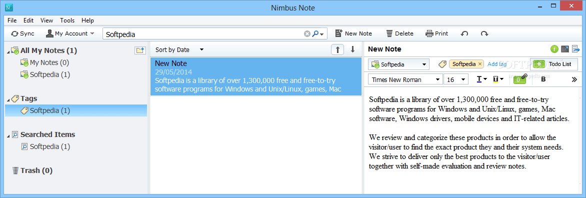The image size is (586, 198).
Task: Toggle bold formatting
Action: [543, 79]
